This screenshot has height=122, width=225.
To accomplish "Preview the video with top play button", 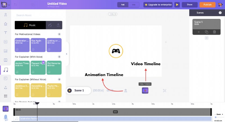I will click(x=177, y=5).
